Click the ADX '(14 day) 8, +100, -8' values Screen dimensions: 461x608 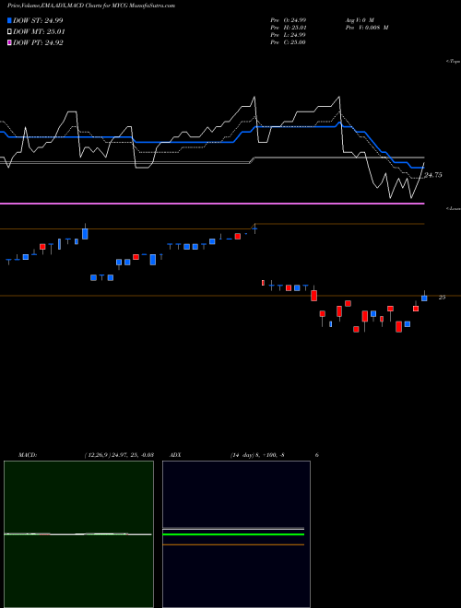pyautogui.click(x=255, y=455)
